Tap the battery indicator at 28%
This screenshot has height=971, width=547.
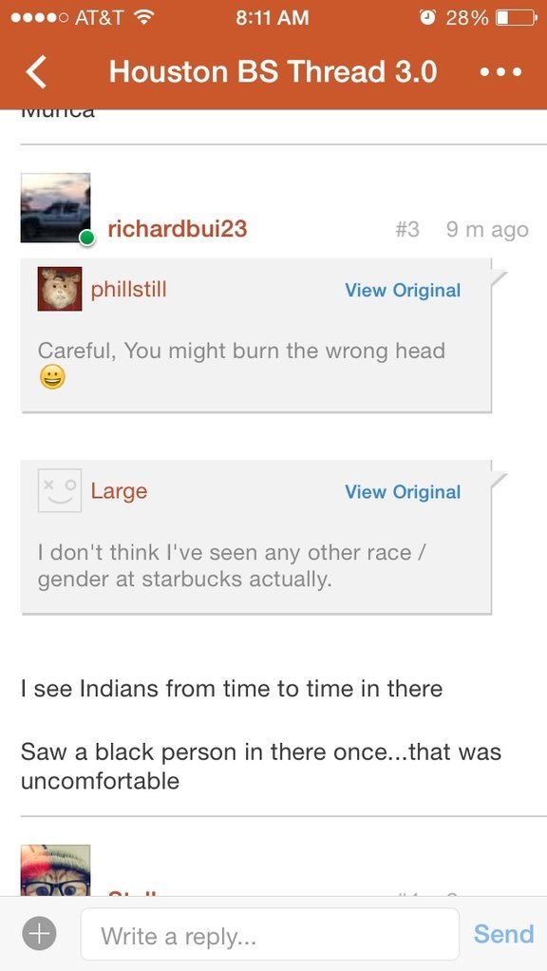[516, 17]
